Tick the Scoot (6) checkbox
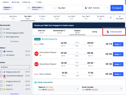The height and width of the screenshot is (95, 126). pyautogui.click(x=1, y=89)
